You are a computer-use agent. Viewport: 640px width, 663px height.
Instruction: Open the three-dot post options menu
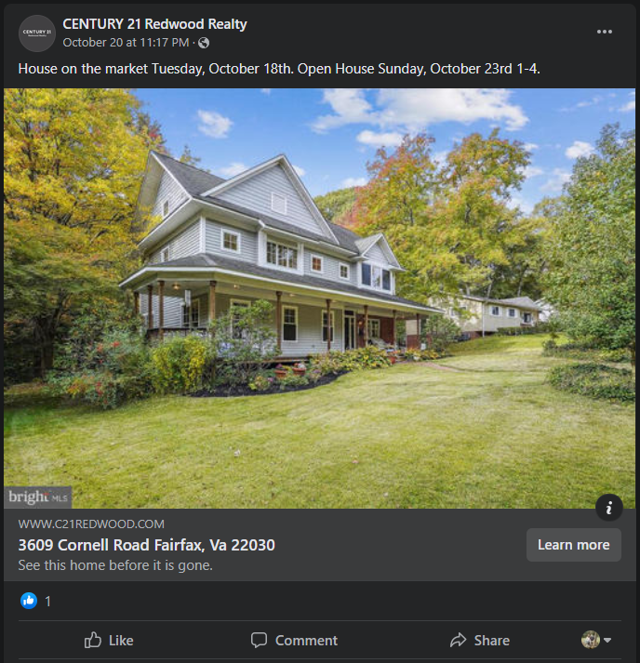coord(604,32)
